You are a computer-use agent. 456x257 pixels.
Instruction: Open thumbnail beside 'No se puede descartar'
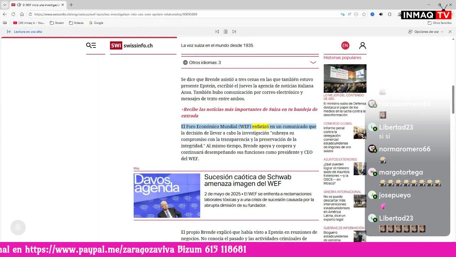tap(360, 201)
